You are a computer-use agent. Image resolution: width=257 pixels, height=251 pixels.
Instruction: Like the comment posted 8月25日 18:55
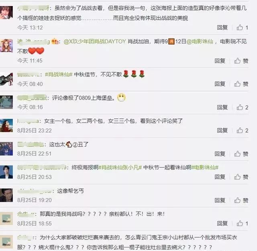point(242,223)
